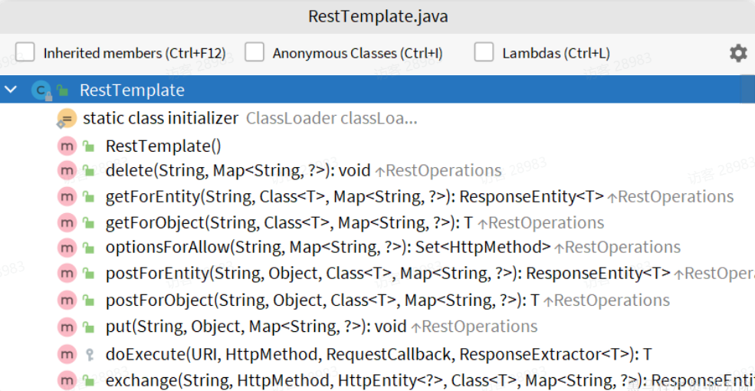Click the RestTemplate.java popup title
This screenshot has height=391, width=755.
(378, 16)
